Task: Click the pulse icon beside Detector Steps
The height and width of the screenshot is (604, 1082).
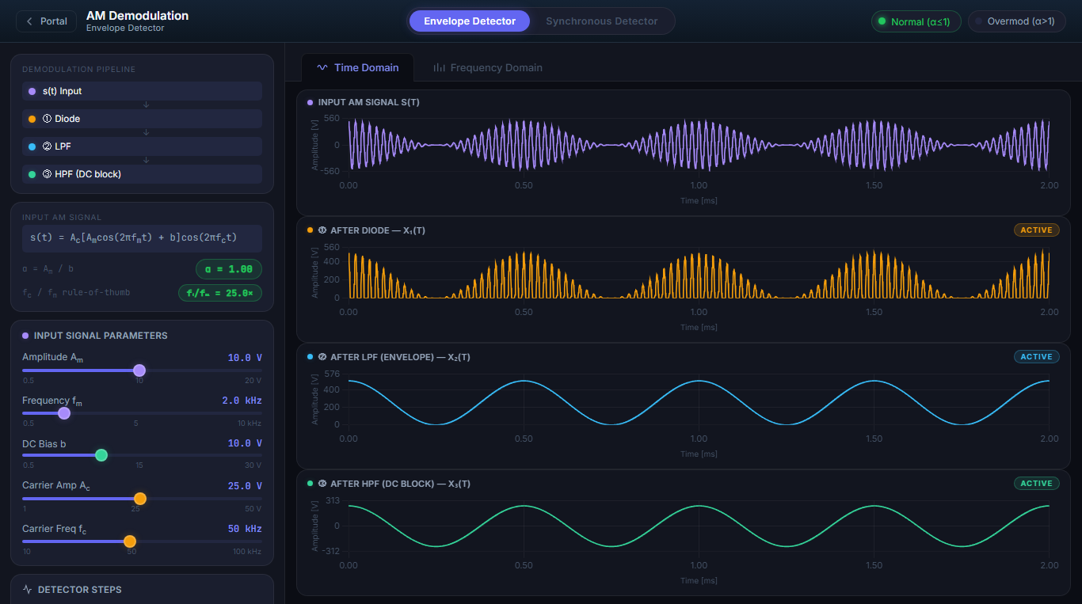Action: point(28,590)
